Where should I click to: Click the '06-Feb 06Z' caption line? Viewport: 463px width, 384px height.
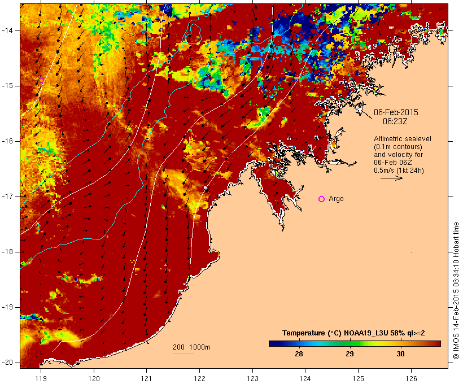(x=393, y=163)
